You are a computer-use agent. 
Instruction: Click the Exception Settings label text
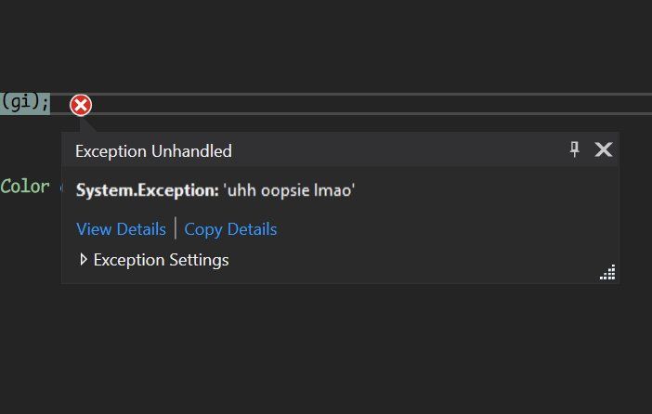161,260
